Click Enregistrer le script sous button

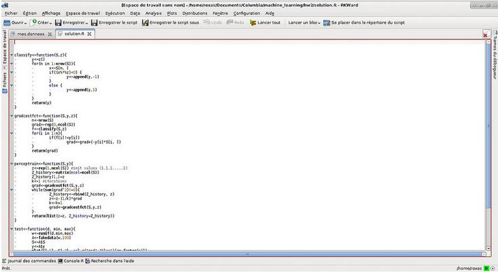170,22
